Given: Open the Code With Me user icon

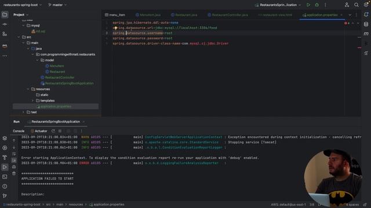Looking at the screenshot, I should (347, 5).
